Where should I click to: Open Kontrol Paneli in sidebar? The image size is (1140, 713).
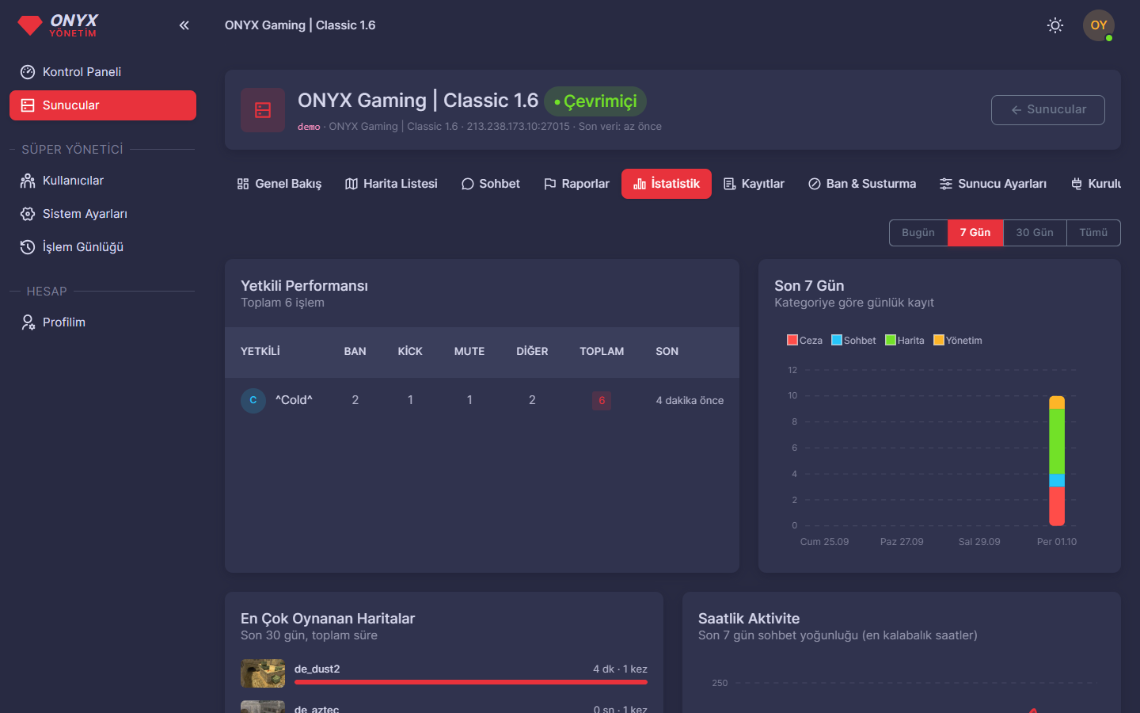click(x=103, y=72)
